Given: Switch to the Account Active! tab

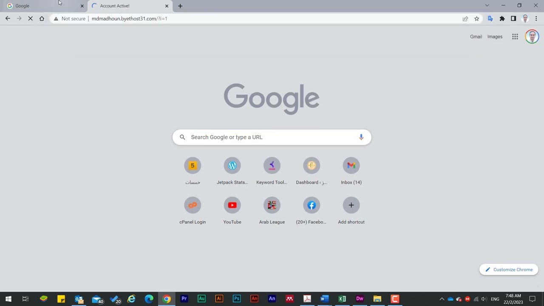Looking at the screenshot, I should tap(130, 6).
